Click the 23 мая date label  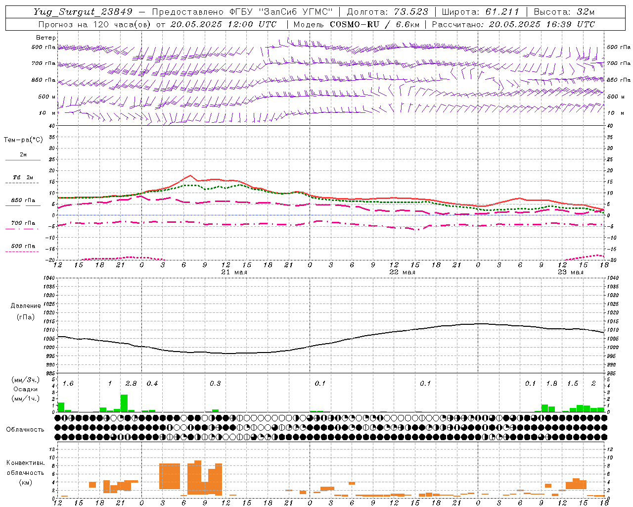(570, 272)
